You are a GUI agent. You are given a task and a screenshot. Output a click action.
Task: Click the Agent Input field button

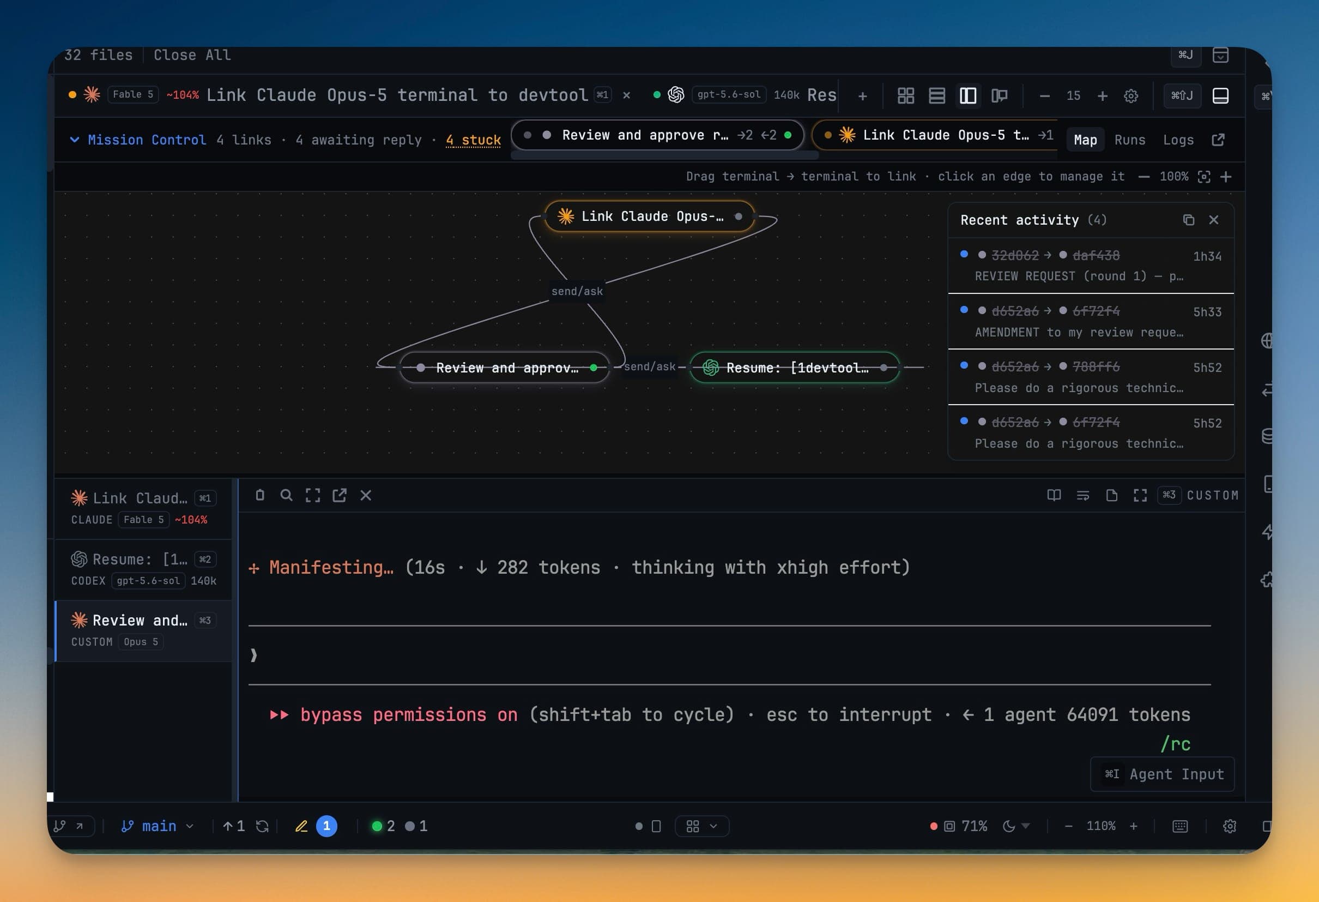click(x=1162, y=774)
